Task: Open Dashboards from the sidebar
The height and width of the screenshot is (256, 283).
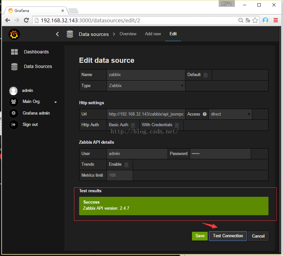Action: coord(36,52)
